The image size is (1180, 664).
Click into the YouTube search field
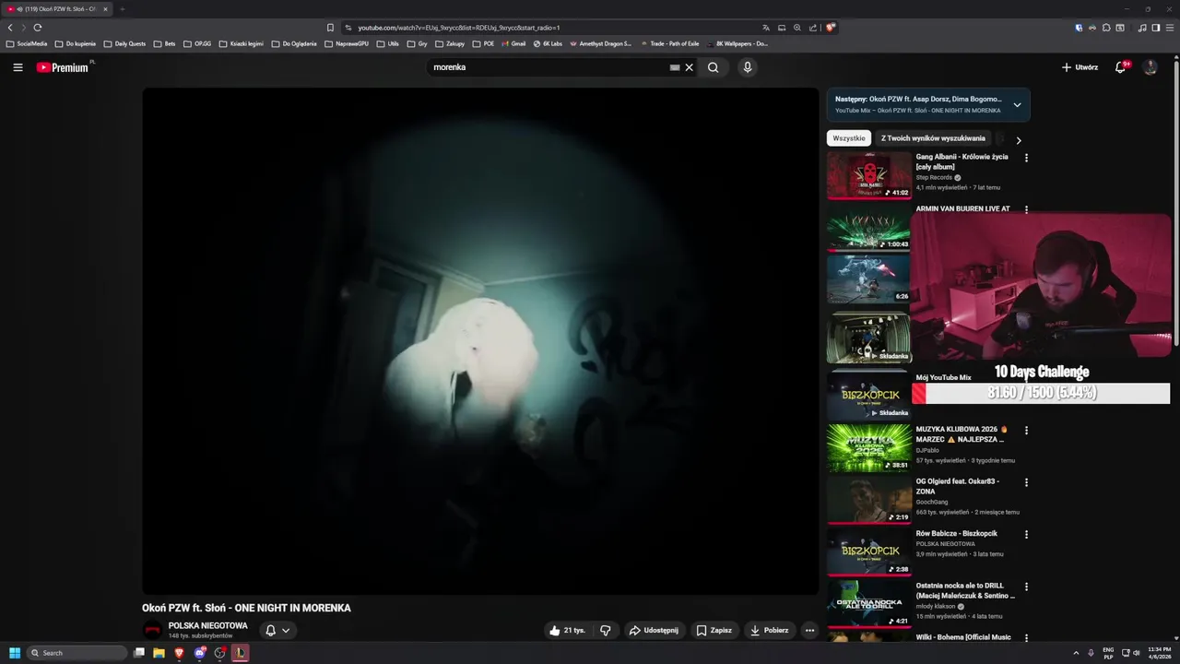click(x=549, y=67)
